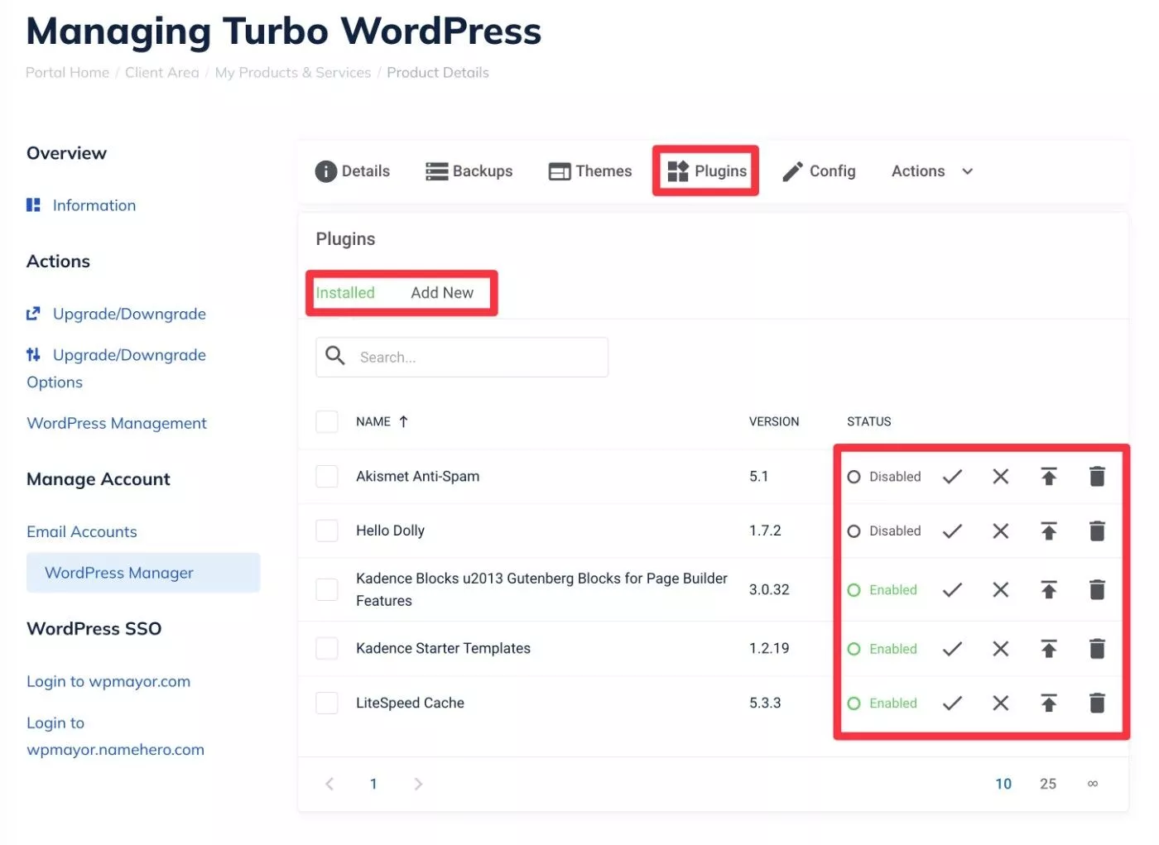
Task: Click the LiteSpeed Cache plugin name
Action: 410,703
